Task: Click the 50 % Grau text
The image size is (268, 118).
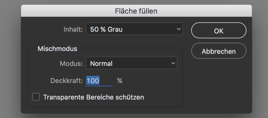Action: (106, 29)
